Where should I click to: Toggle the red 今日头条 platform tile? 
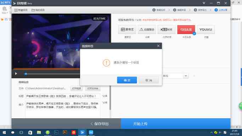186,29
